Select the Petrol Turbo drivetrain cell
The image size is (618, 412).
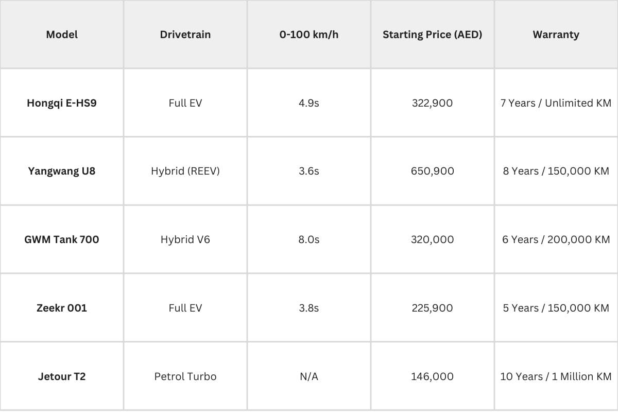click(185, 376)
